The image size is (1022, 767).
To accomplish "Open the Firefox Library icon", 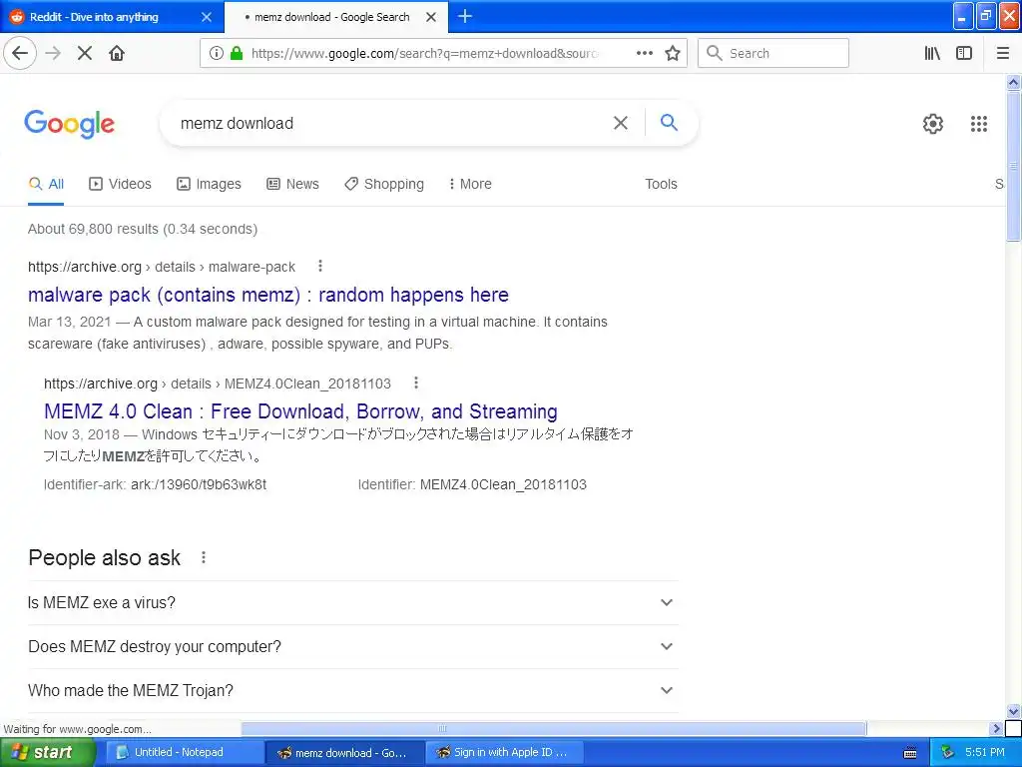I will click(932, 53).
